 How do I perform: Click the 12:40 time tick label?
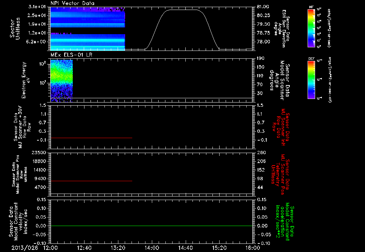click(x=84, y=248)
